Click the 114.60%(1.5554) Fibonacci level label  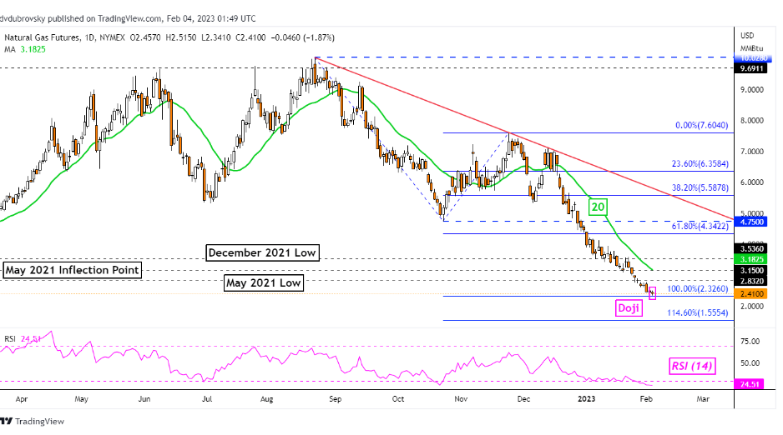698,312
